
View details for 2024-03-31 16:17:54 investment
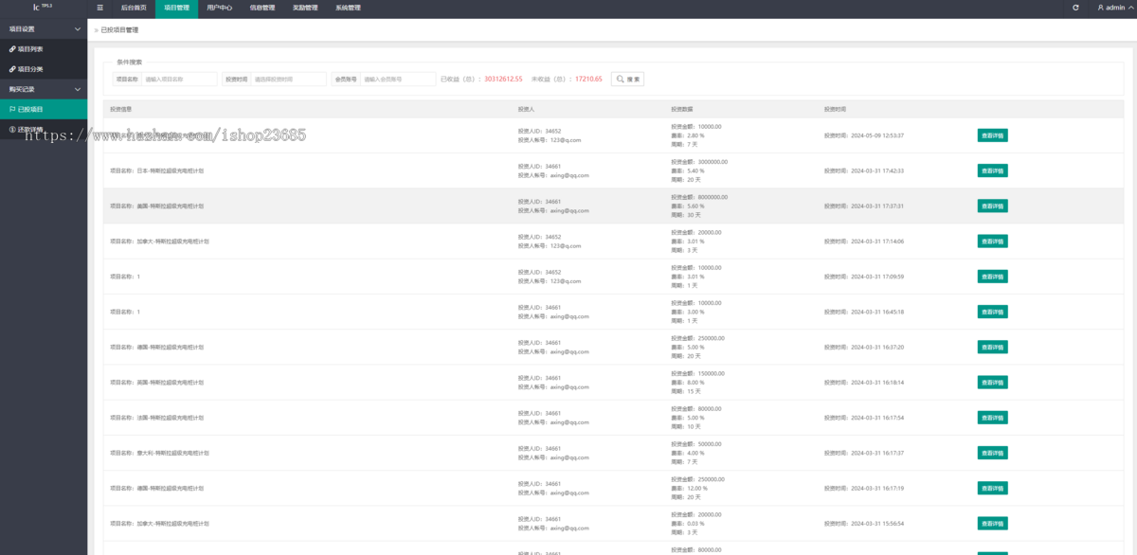pyautogui.click(x=992, y=418)
